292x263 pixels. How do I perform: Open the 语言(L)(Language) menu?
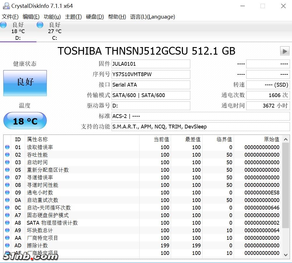point(152,17)
